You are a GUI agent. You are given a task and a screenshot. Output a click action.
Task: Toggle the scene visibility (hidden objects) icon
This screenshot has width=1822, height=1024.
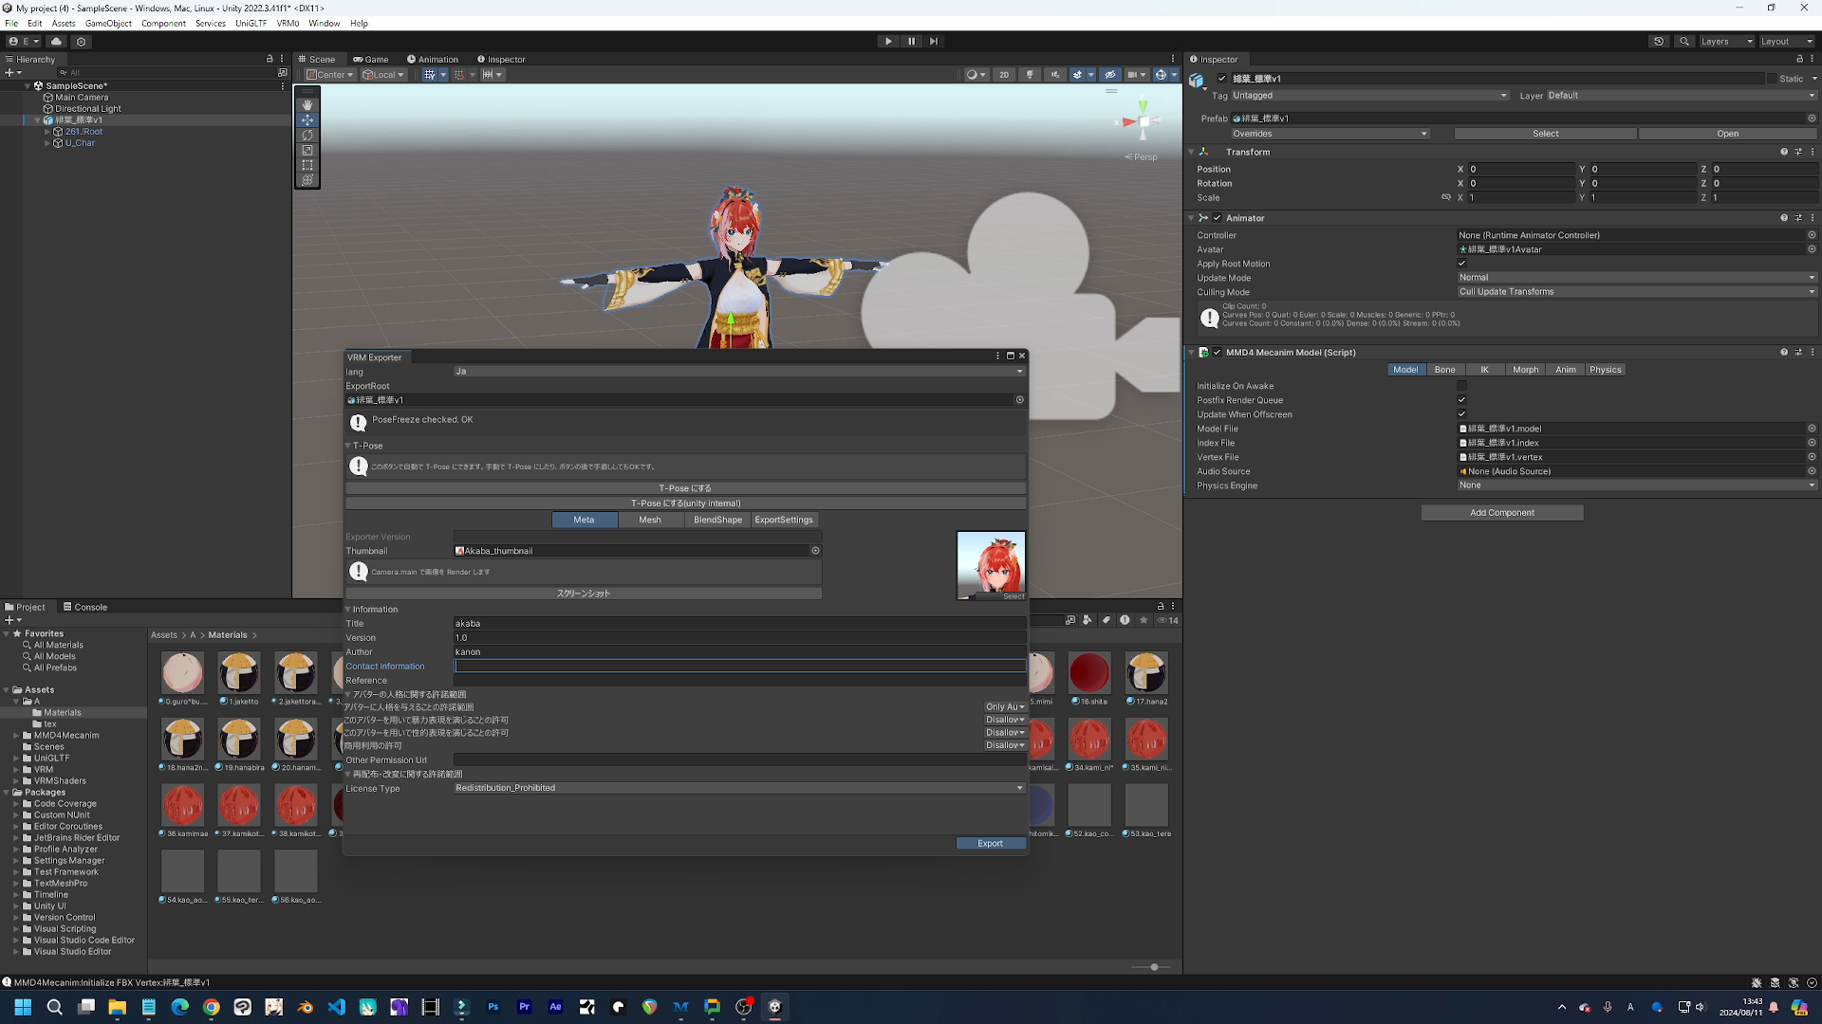coord(1109,75)
